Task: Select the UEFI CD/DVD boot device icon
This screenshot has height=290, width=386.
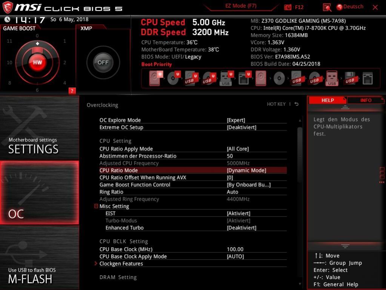Action: (x=174, y=78)
